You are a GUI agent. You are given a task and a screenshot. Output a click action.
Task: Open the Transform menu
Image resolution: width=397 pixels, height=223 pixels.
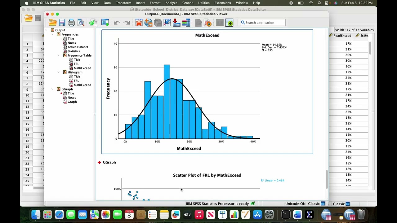pos(123,3)
